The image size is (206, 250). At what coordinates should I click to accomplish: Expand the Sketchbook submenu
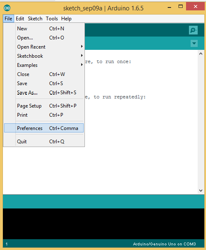point(44,56)
